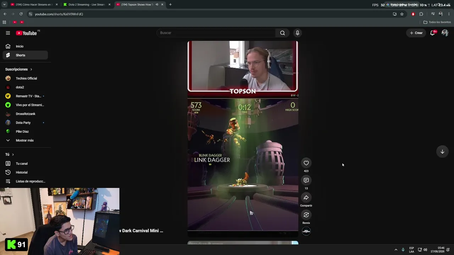The width and height of the screenshot is (454, 255).
Task: Open the short's sound channel thumbnail
Action: click(x=306, y=231)
